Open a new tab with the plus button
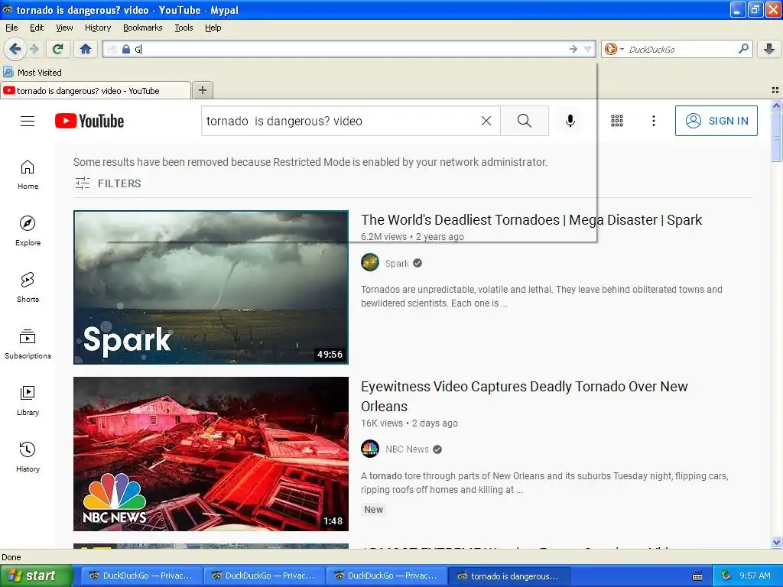 point(202,90)
